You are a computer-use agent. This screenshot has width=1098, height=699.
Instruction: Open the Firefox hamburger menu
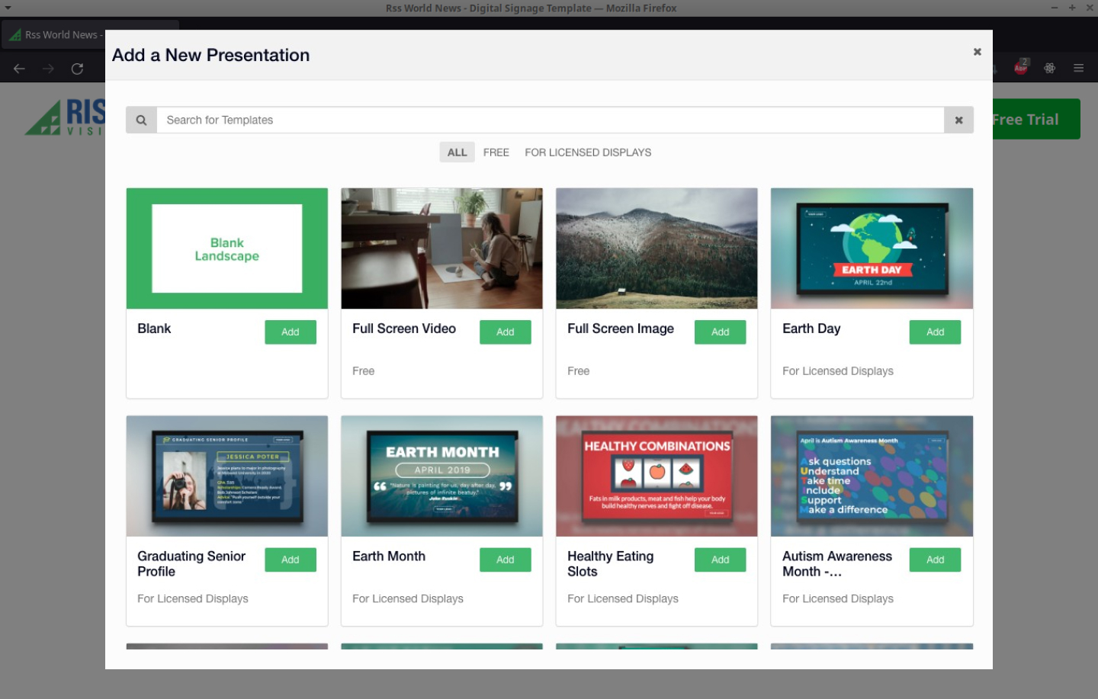click(x=1078, y=68)
